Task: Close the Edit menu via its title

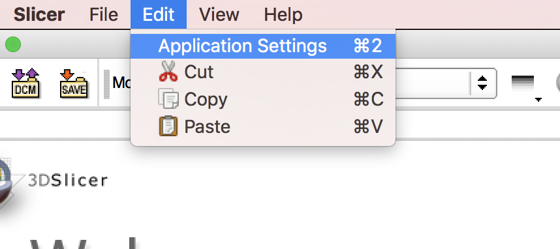Action: tap(159, 14)
